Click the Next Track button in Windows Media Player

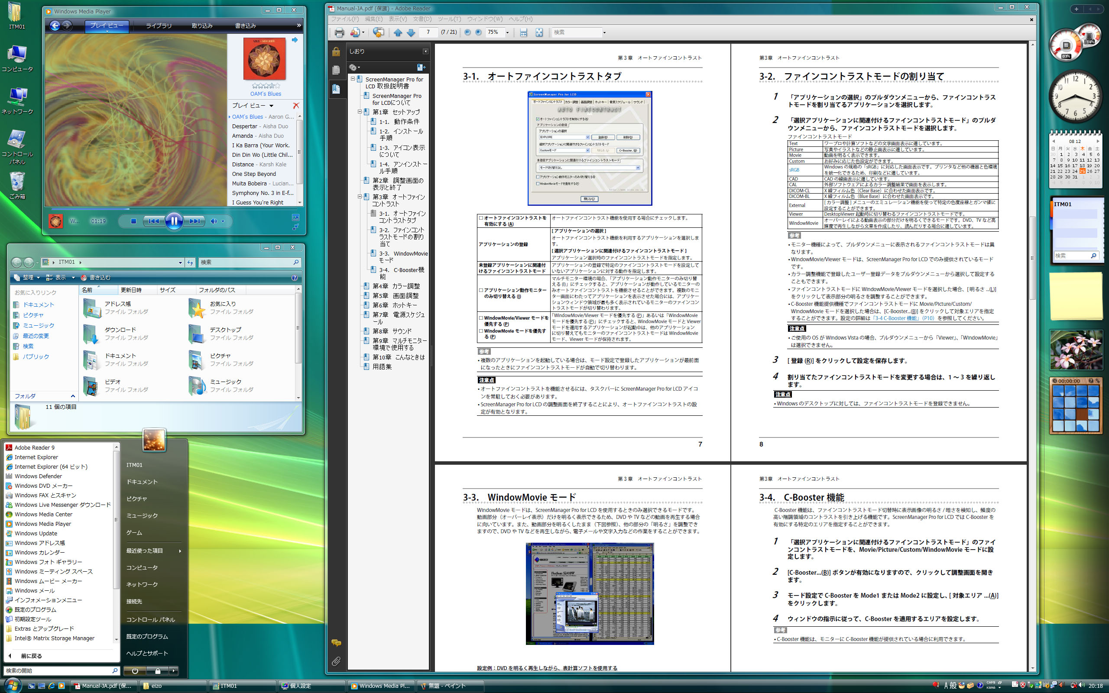click(x=193, y=222)
